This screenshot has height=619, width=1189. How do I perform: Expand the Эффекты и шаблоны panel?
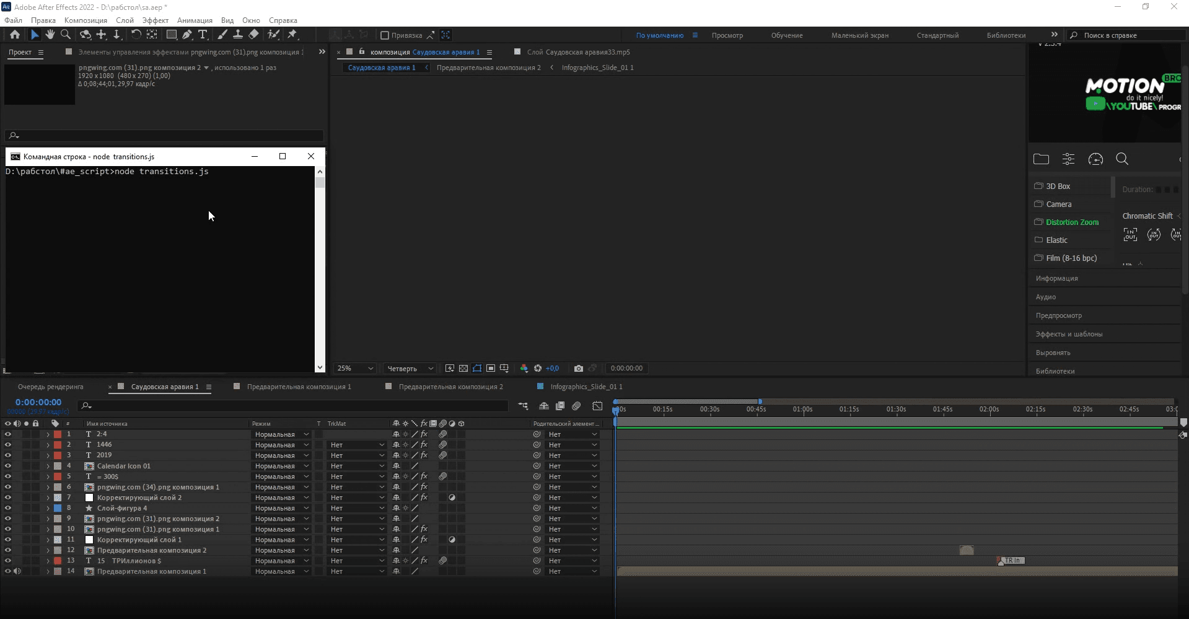tap(1069, 334)
